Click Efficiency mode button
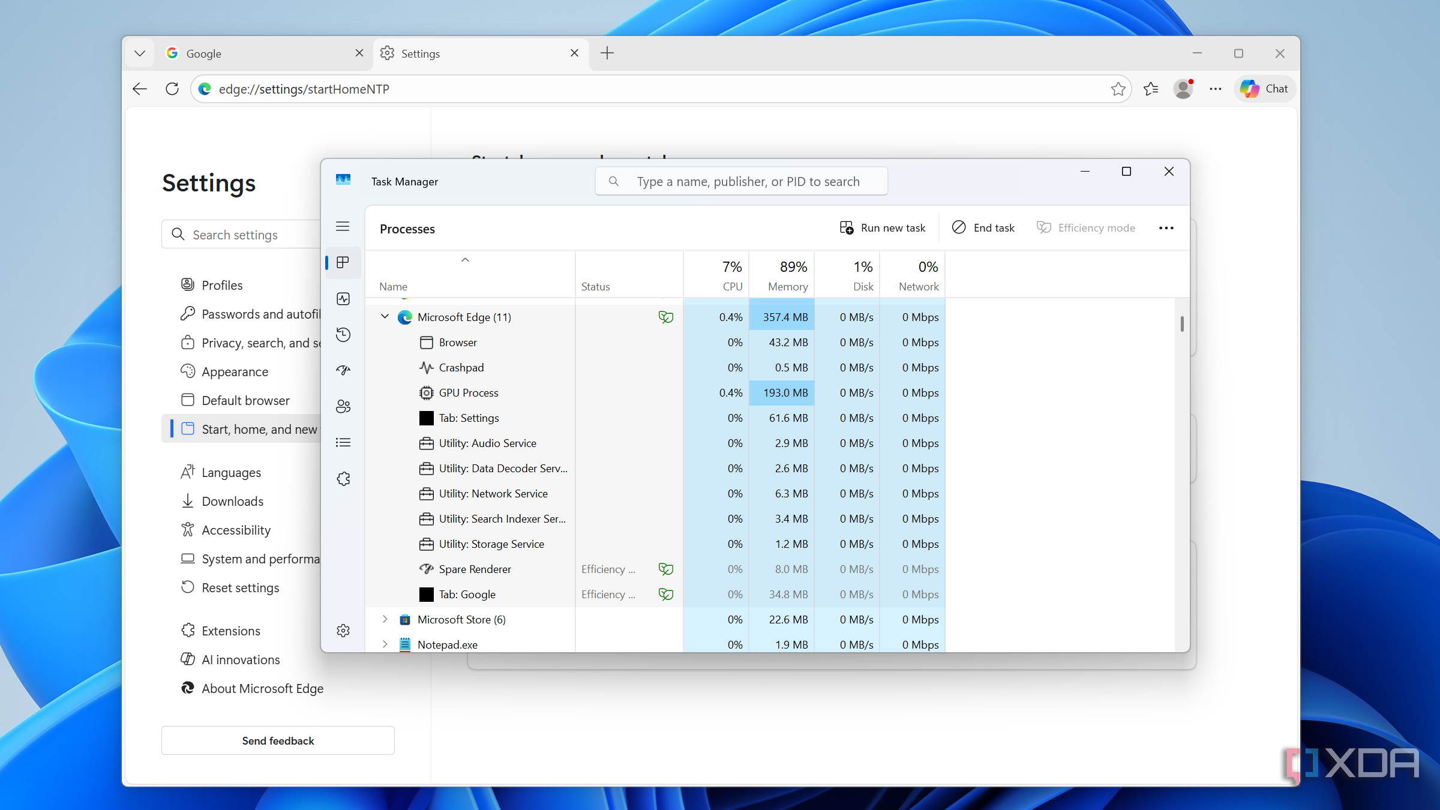The height and width of the screenshot is (810, 1440). [1086, 228]
